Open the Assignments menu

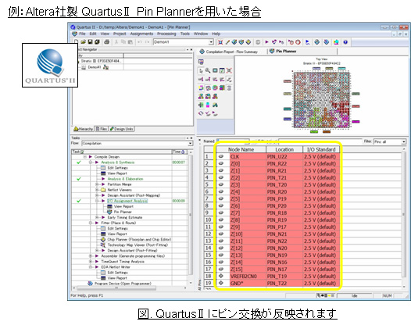pos(141,34)
